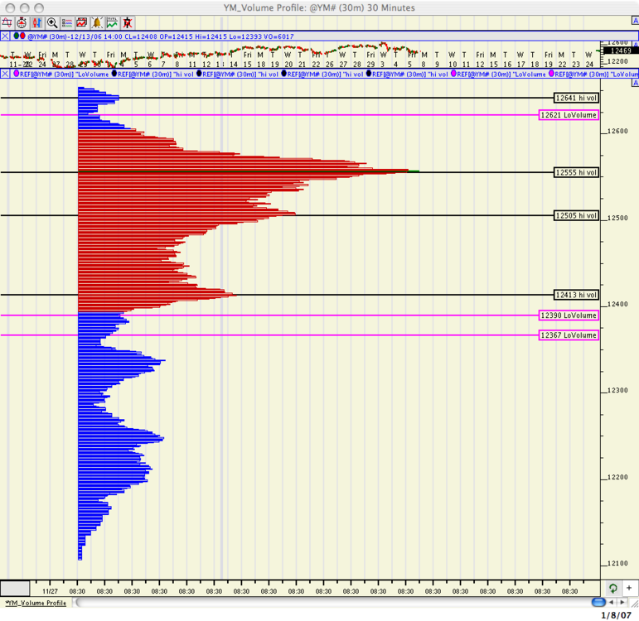Viewport: 639px width, 621px height.
Task: Click the plus button at bottom right
Action: click(629, 588)
